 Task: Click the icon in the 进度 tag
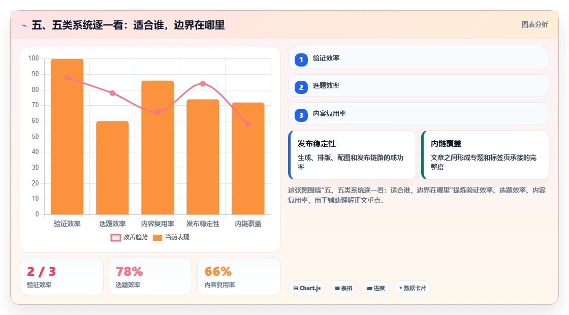(369, 288)
